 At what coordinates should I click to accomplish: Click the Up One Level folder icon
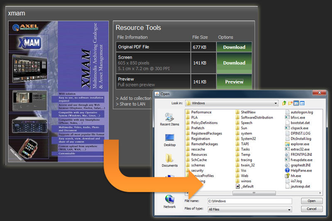point(284,103)
